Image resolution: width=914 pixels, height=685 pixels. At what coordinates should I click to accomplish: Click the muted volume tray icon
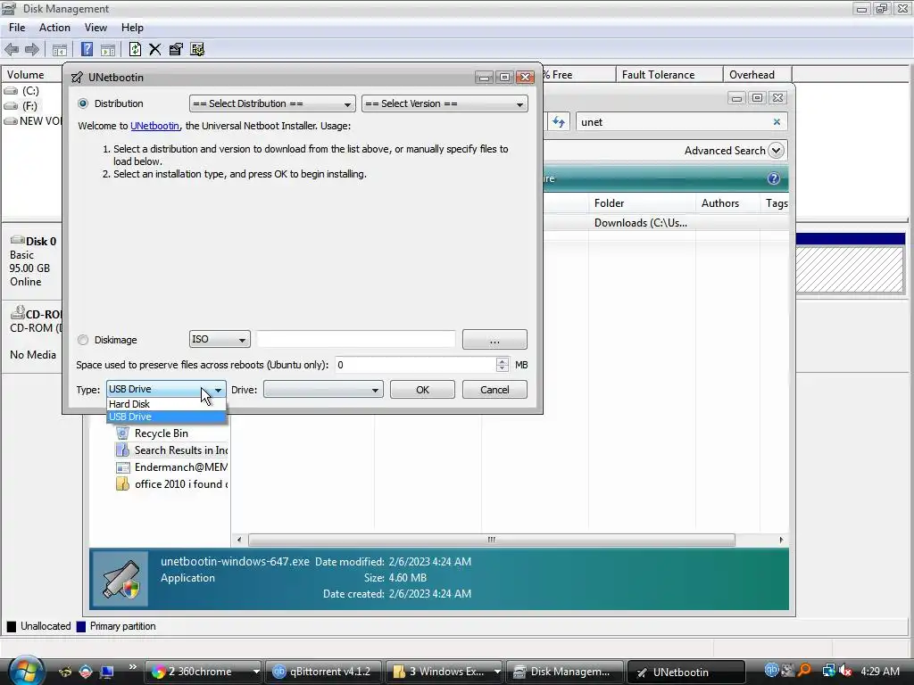(x=845, y=671)
